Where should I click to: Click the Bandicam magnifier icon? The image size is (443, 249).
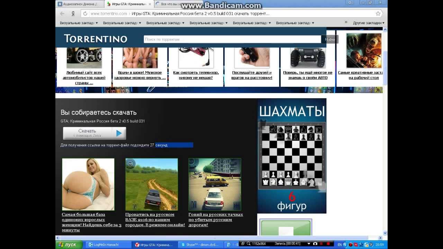tap(248, 244)
